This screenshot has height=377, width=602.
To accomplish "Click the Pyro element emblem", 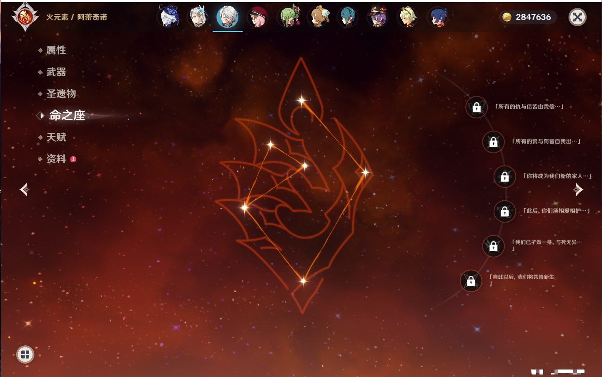I will pos(25,17).
